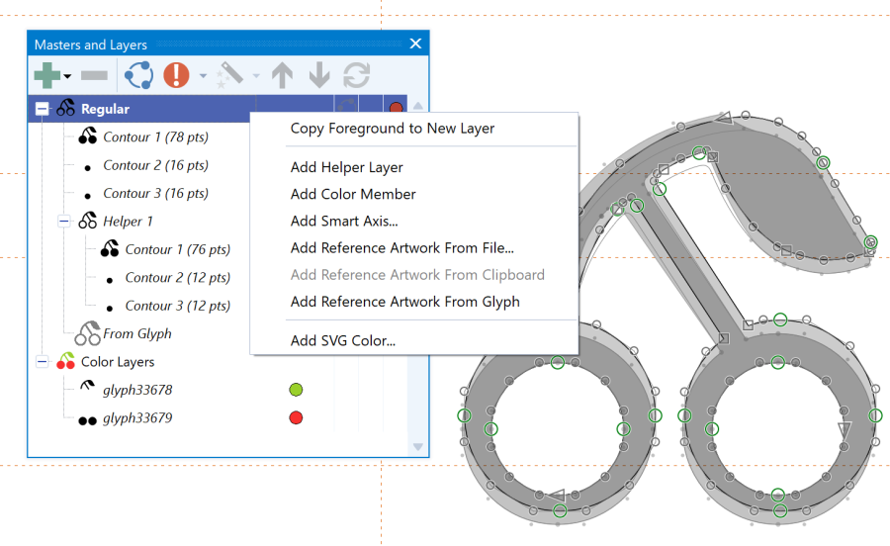Click start-point triangle at top of leaf
The image size is (890, 546).
tap(724, 118)
